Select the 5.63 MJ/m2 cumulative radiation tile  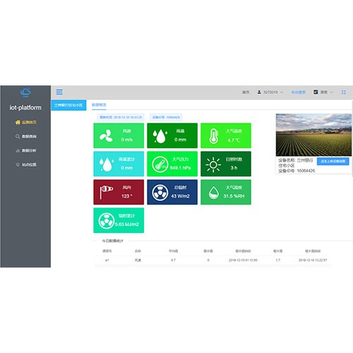pyautogui.click(x=119, y=220)
